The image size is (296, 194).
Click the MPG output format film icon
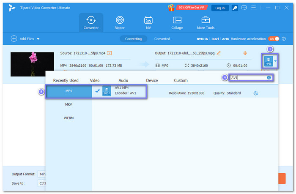(157, 66)
